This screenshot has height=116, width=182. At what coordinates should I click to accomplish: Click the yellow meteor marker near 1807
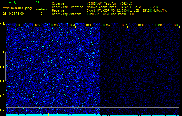[x=121, y=115]
